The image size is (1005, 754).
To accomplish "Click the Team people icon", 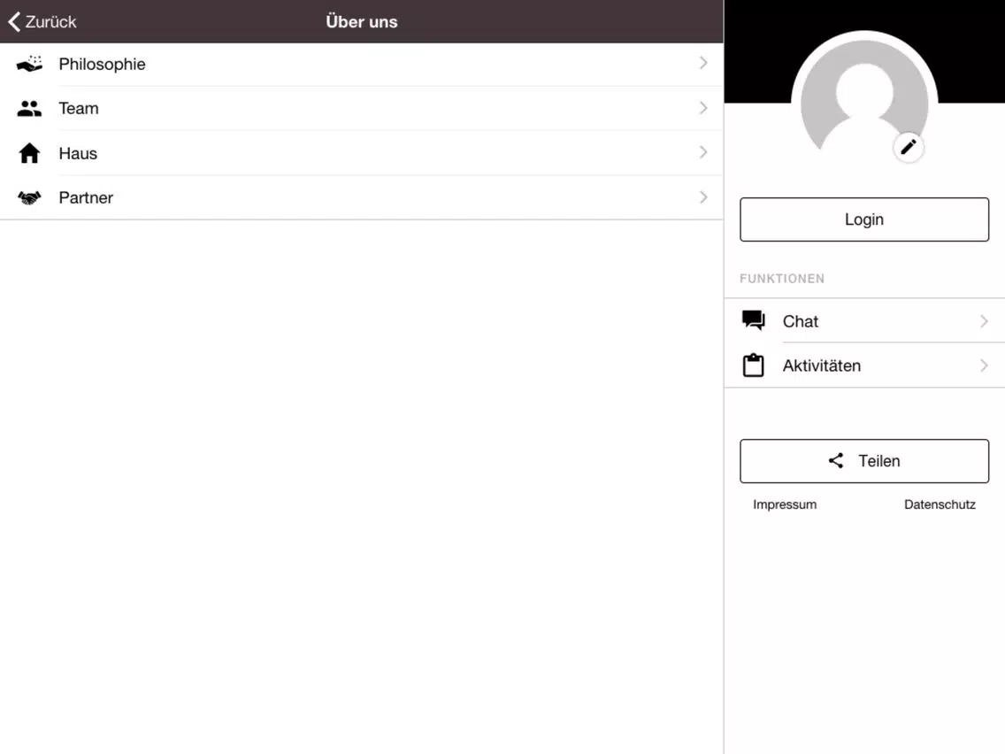I will tap(29, 108).
